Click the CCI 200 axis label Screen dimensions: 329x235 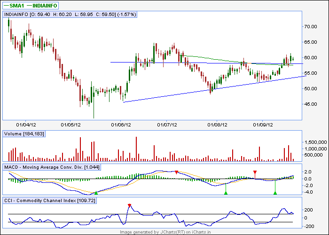pos(308,210)
